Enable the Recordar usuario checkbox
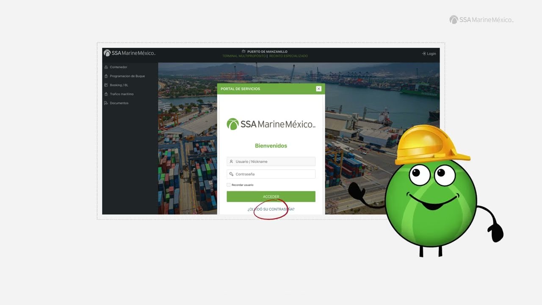The height and width of the screenshot is (305, 542). click(x=229, y=185)
